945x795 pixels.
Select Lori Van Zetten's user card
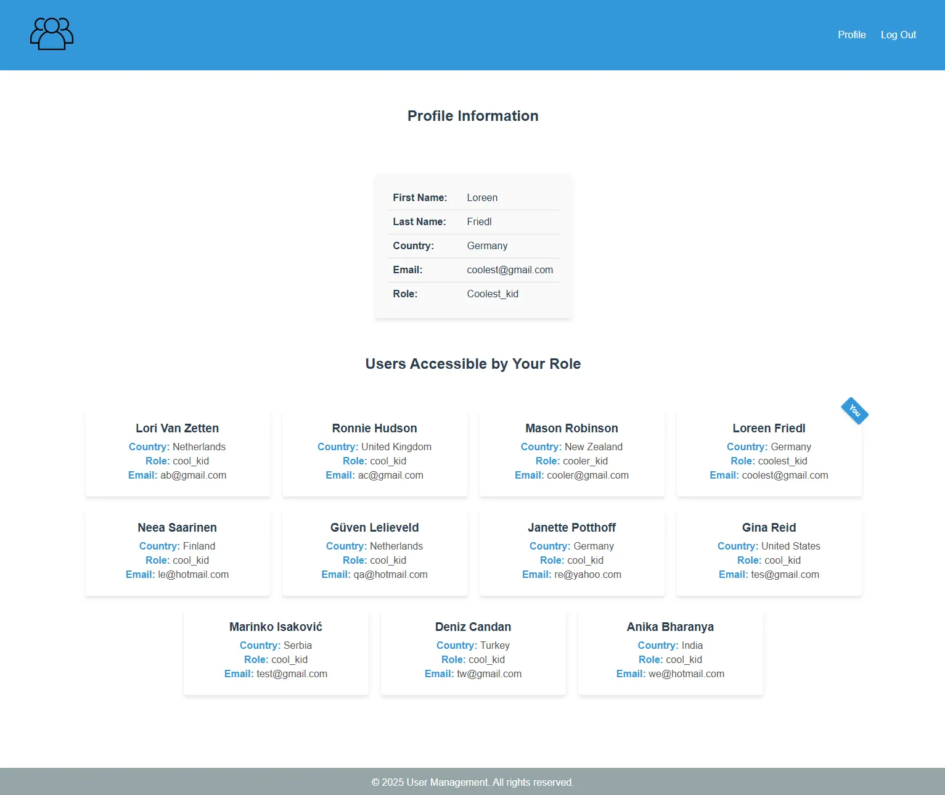(177, 452)
